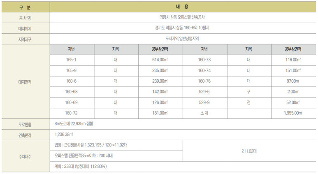Click lot number 160-68

tap(71, 92)
